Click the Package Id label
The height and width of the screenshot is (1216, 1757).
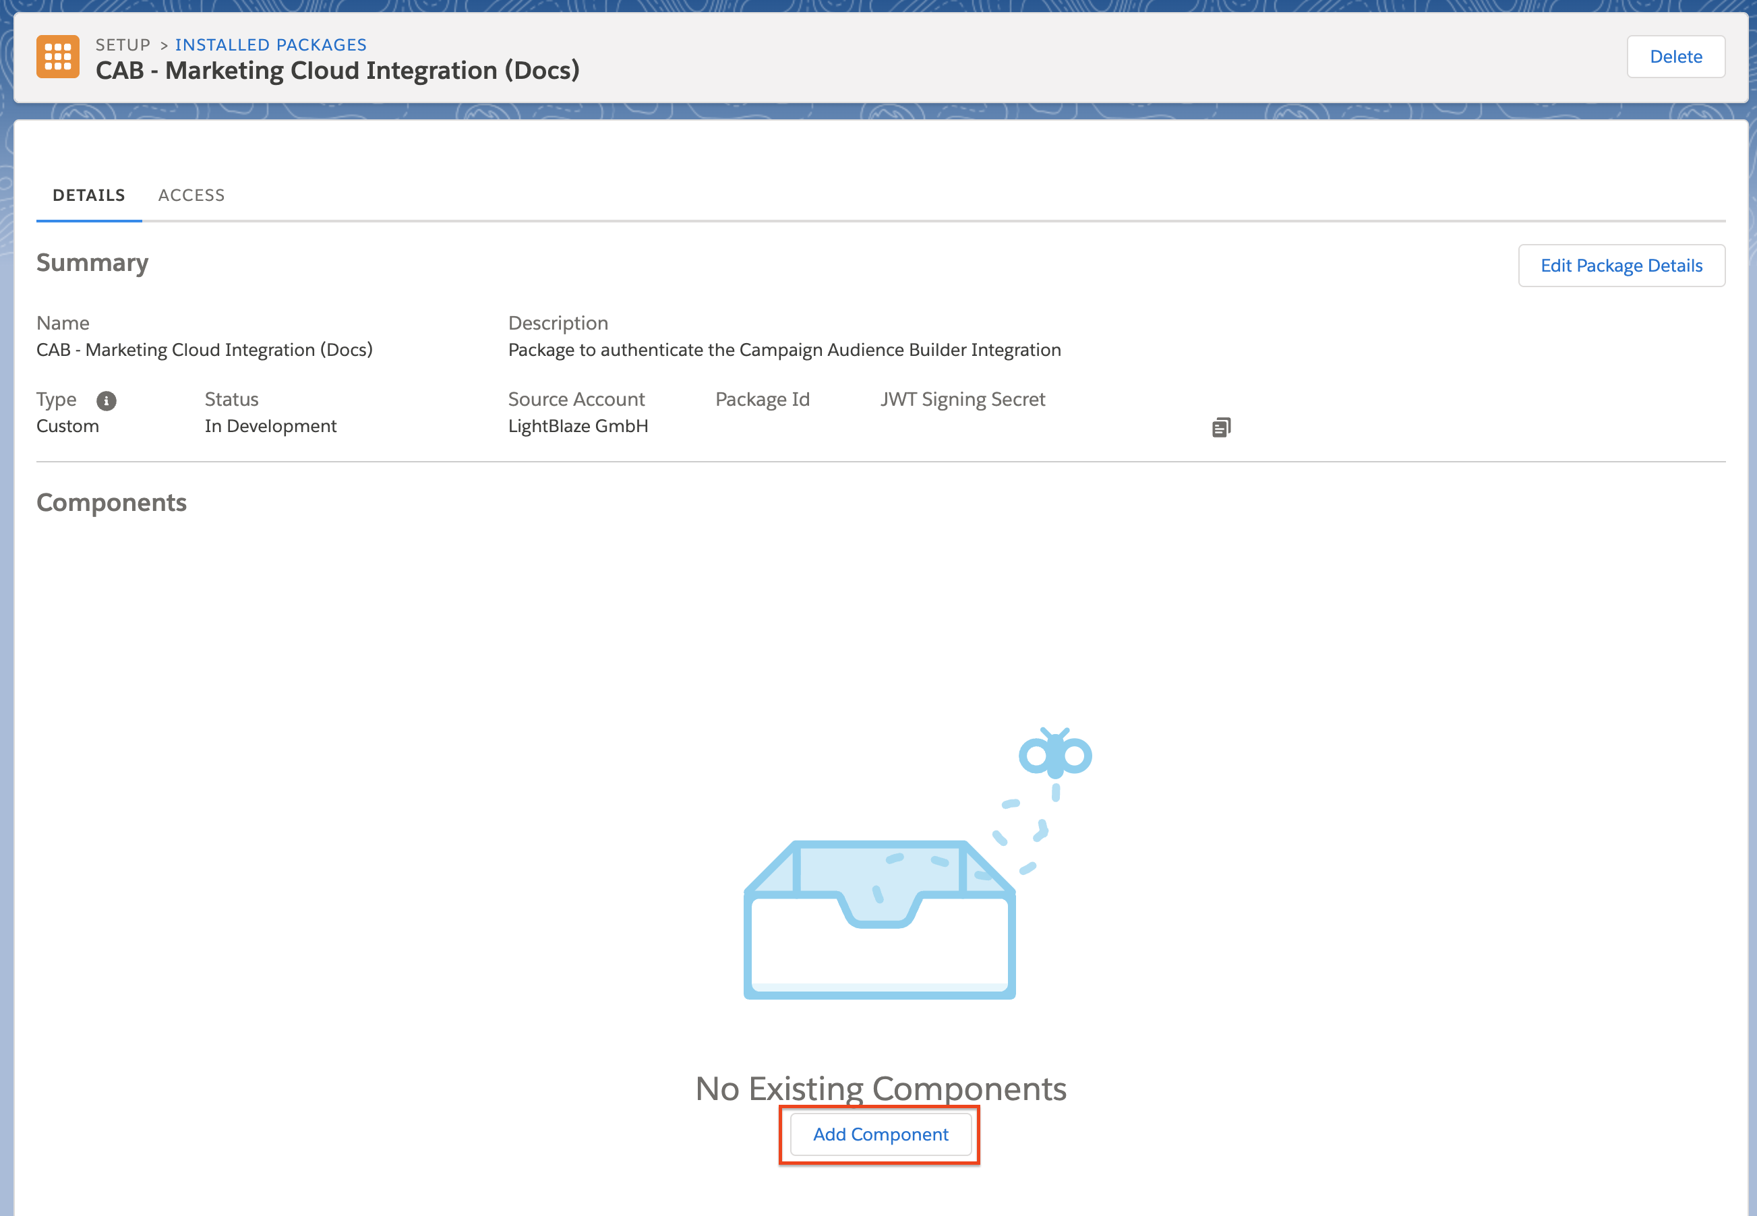click(762, 399)
